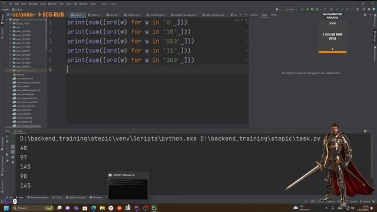The width and height of the screenshot is (377, 212).
Task: Clear the run output with trash icon
Action: pyautogui.click(x=13, y=162)
